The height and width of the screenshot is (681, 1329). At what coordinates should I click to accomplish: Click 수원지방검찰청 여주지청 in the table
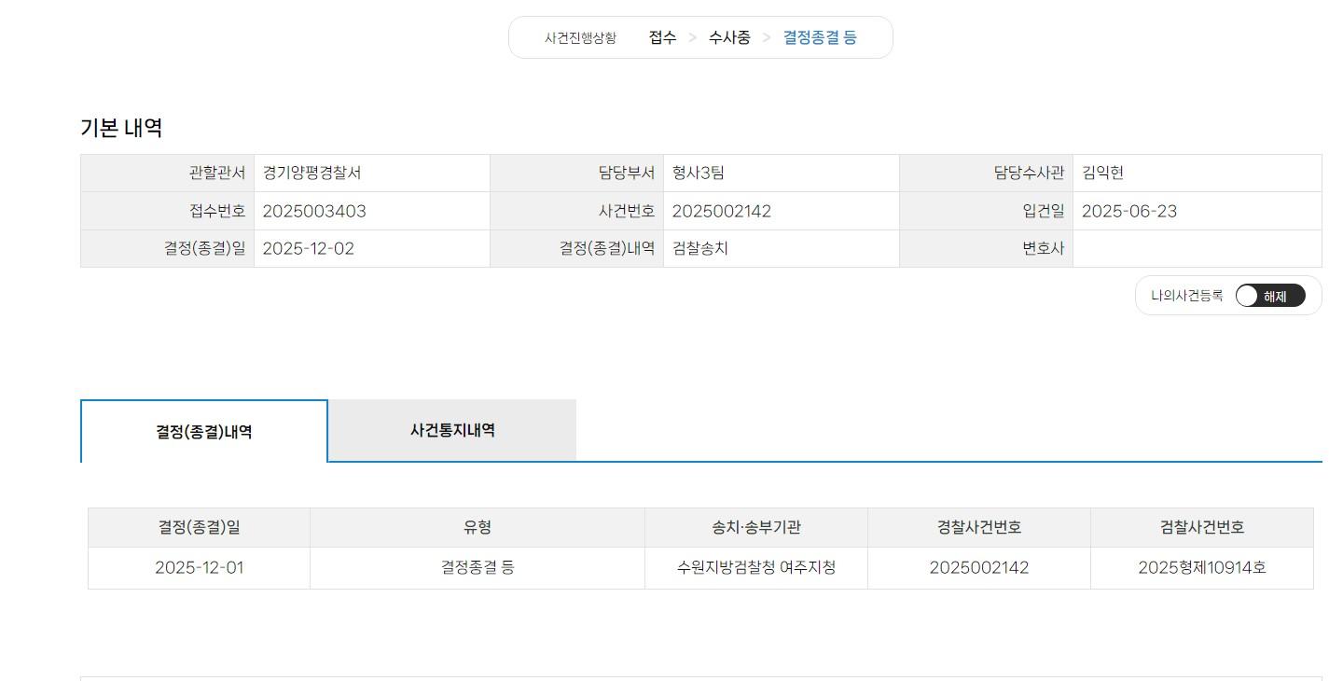[x=755, y=567]
